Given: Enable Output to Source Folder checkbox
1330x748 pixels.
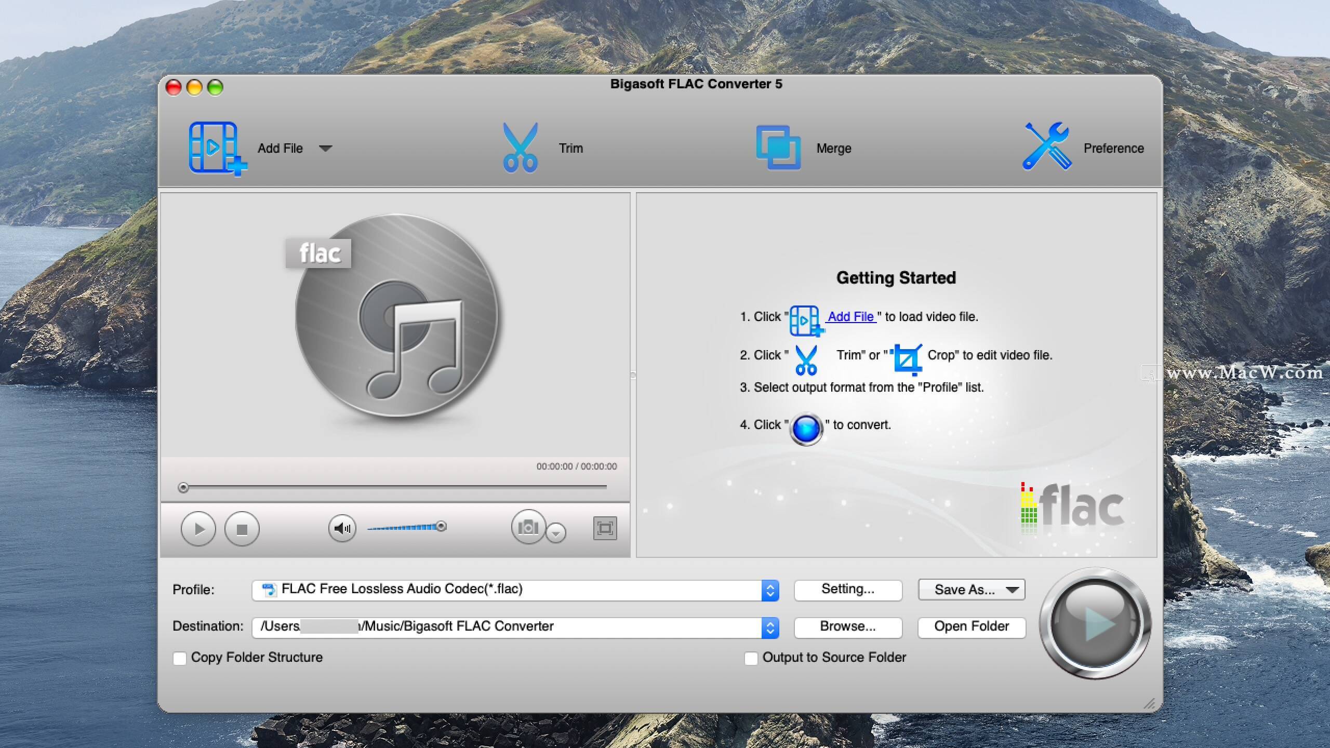Looking at the screenshot, I should (x=751, y=659).
